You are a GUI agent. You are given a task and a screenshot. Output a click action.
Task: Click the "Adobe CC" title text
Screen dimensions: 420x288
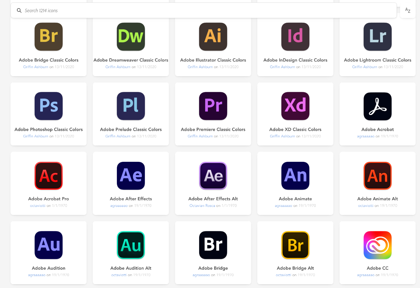click(378, 268)
